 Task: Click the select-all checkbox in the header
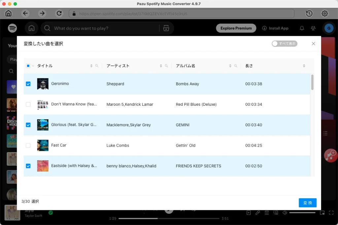tap(28, 66)
